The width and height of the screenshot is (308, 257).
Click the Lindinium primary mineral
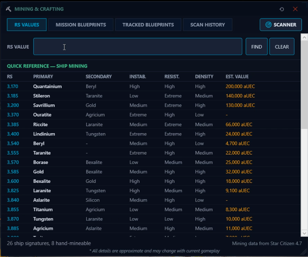[x=44, y=134]
